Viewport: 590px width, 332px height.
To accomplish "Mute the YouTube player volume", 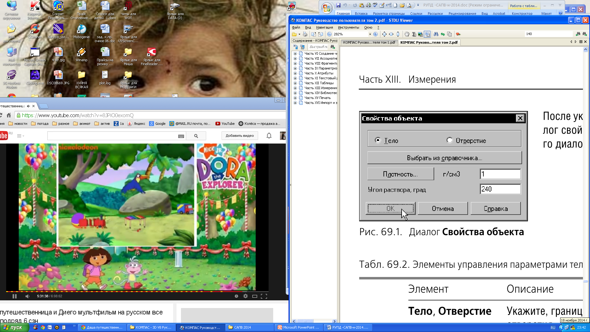I will click(x=27, y=296).
